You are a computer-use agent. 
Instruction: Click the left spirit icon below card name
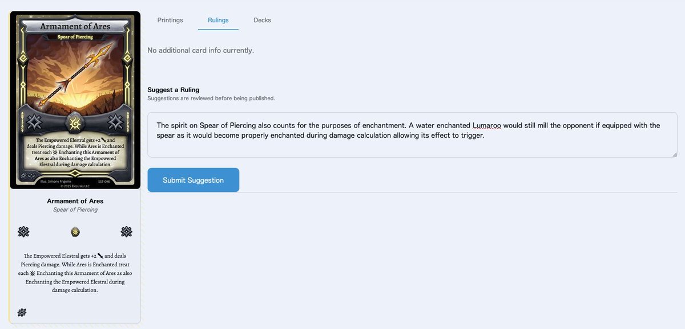coord(23,232)
